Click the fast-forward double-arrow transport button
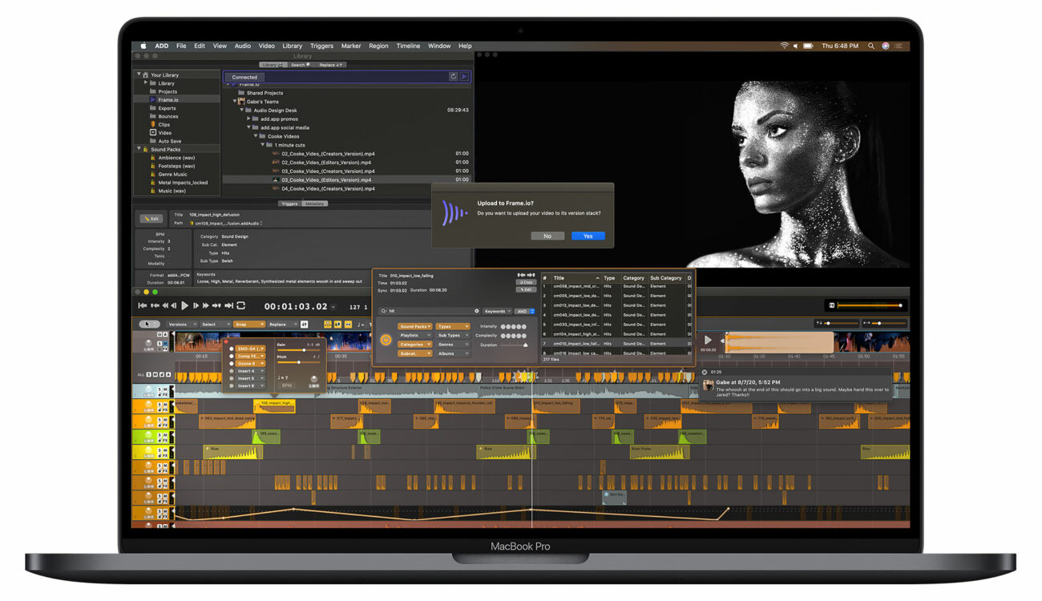This screenshot has width=1042, height=601. [x=206, y=305]
